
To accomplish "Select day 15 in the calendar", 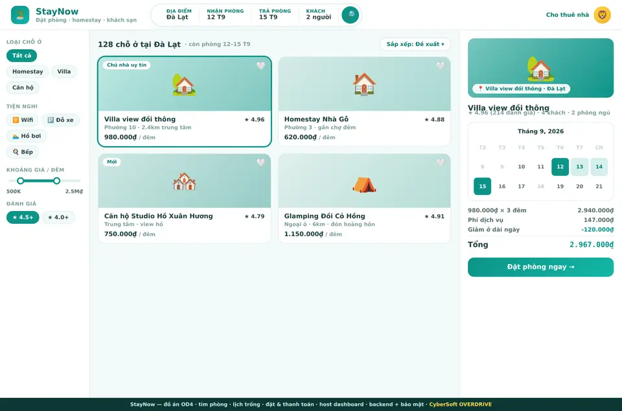I will point(482,186).
